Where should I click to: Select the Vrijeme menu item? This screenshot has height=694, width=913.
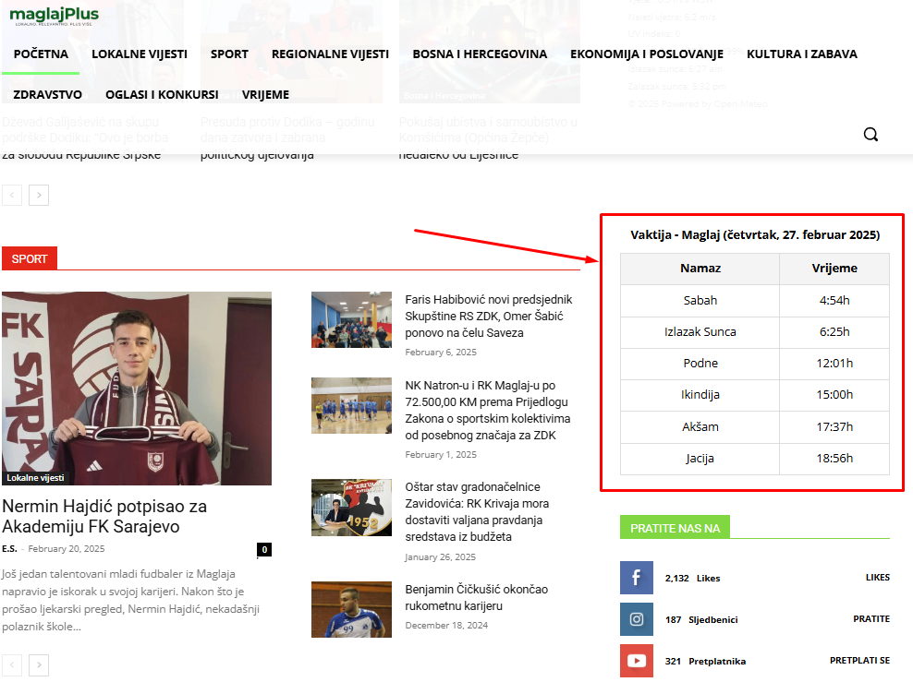click(x=265, y=95)
